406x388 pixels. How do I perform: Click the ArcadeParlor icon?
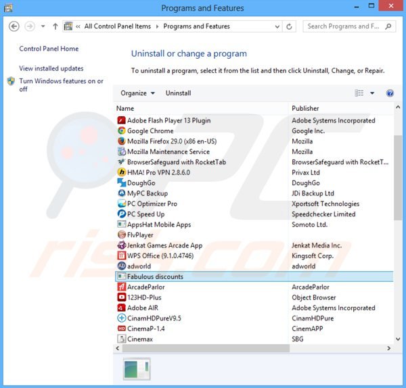121,287
